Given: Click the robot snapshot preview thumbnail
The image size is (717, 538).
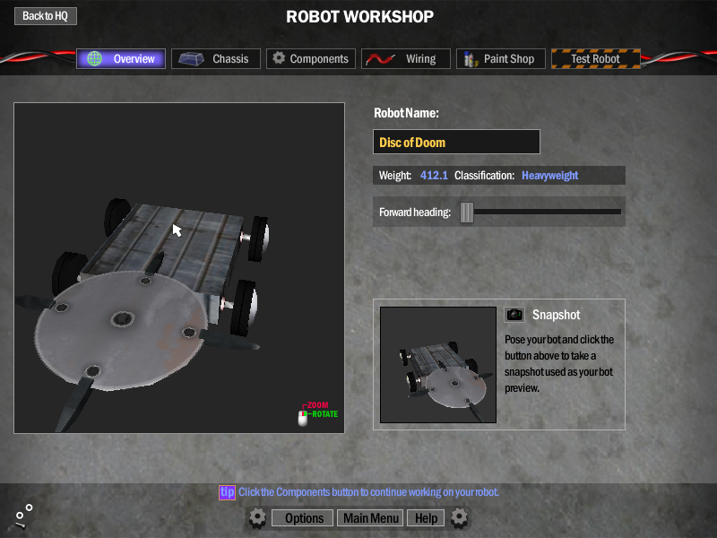Looking at the screenshot, I should (437, 365).
